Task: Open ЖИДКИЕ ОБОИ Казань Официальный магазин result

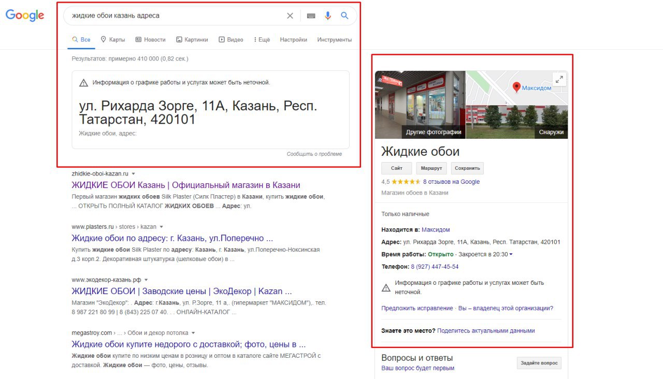Action: (x=186, y=185)
